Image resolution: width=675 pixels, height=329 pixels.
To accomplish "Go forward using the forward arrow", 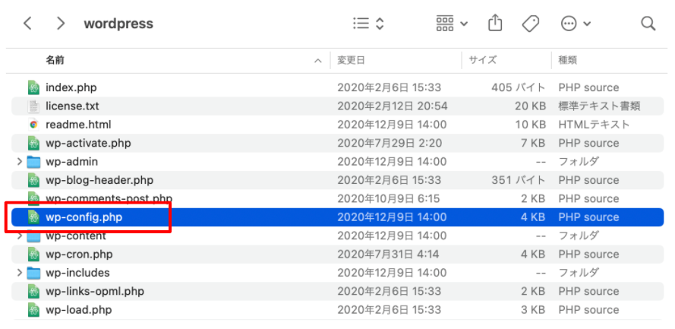I will click(x=61, y=24).
